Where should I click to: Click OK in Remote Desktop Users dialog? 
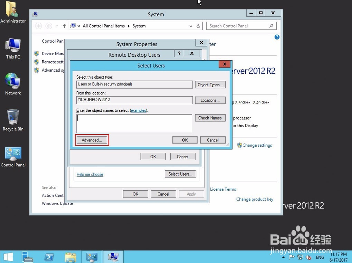[x=153, y=157]
